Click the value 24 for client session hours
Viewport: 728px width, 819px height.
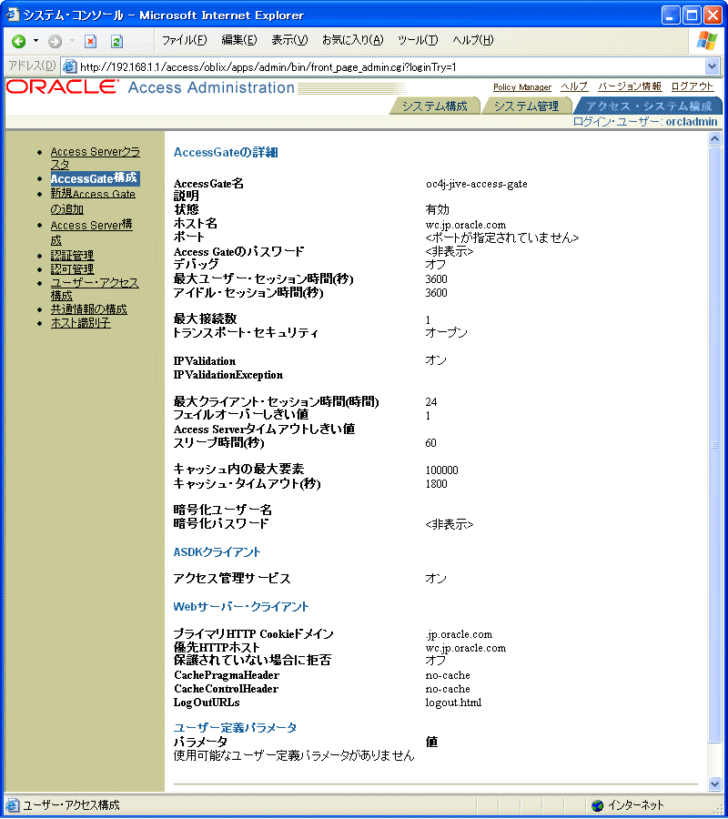(x=430, y=401)
